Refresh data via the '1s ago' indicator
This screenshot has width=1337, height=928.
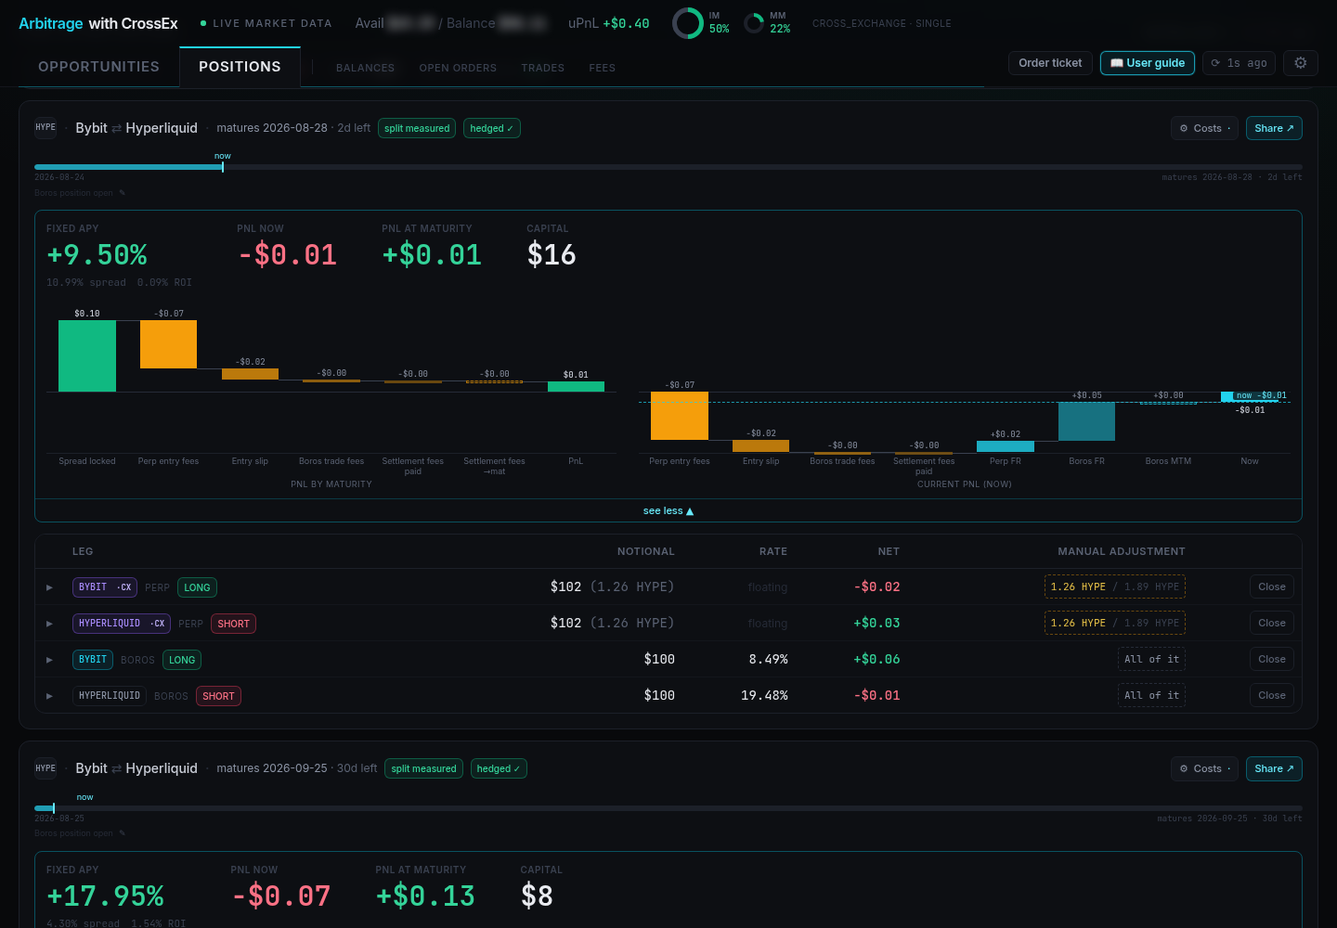pyautogui.click(x=1239, y=63)
